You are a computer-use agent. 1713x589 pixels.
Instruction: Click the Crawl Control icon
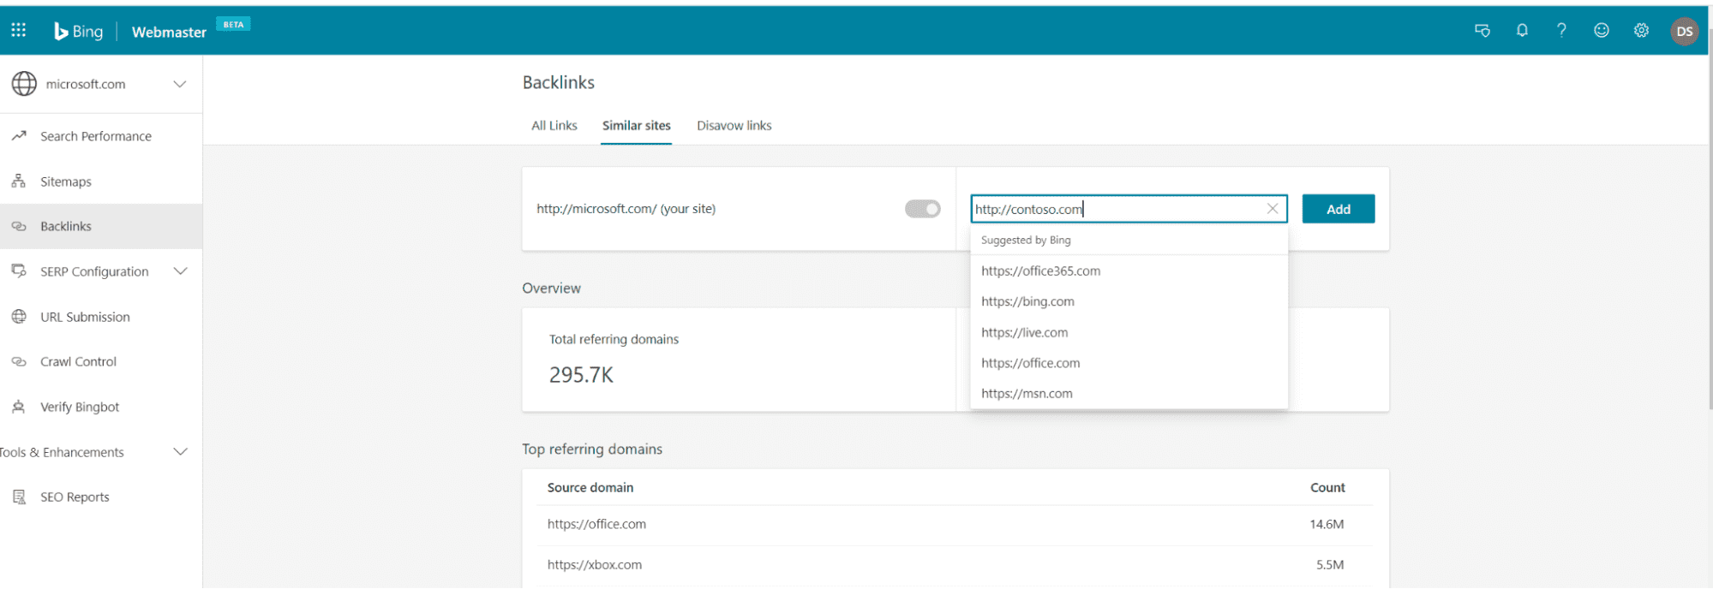(19, 361)
